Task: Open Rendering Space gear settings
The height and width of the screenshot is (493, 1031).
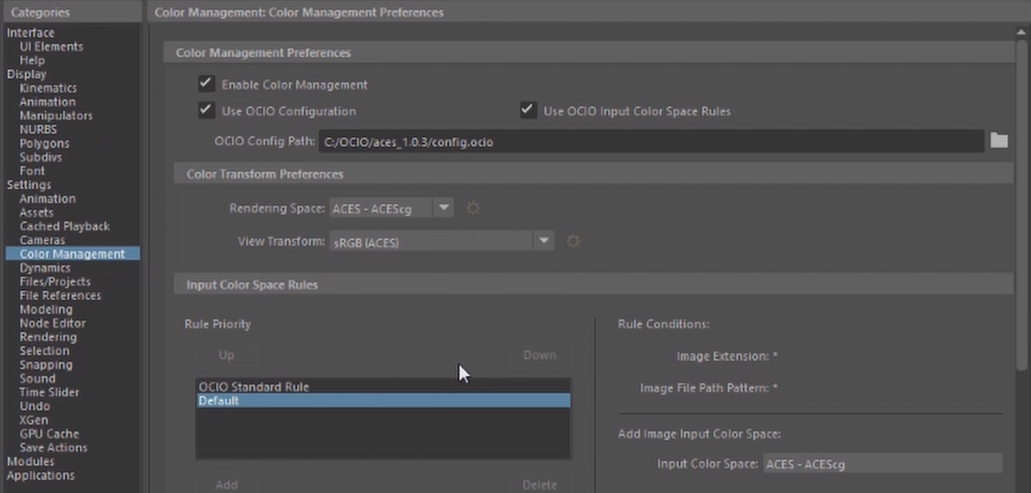Action: coord(473,208)
